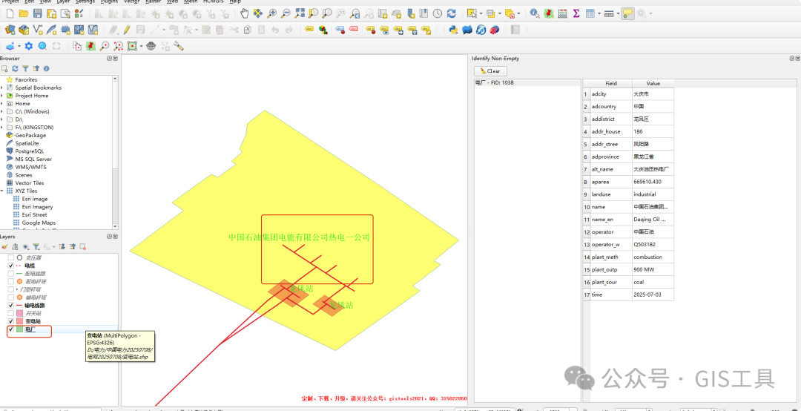Viewport: 801px width, 411px height.
Task: Click the Browser panel info icon
Action: [x=46, y=68]
